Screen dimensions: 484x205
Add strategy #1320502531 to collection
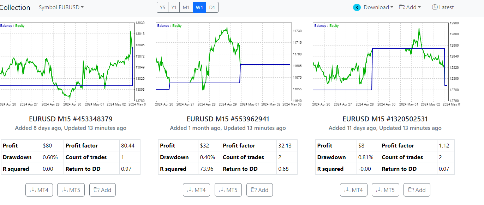417,190
